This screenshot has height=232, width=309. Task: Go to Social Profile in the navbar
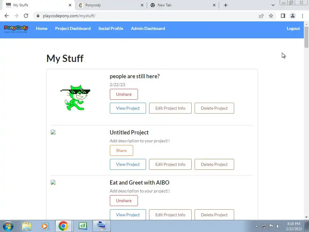(x=111, y=28)
